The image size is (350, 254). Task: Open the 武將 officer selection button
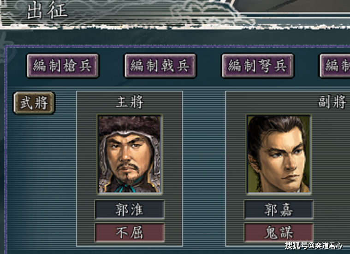click(x=34, y=103)
